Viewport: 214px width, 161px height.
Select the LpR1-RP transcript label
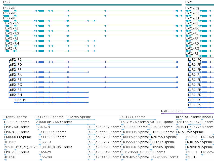pos(192,39)
